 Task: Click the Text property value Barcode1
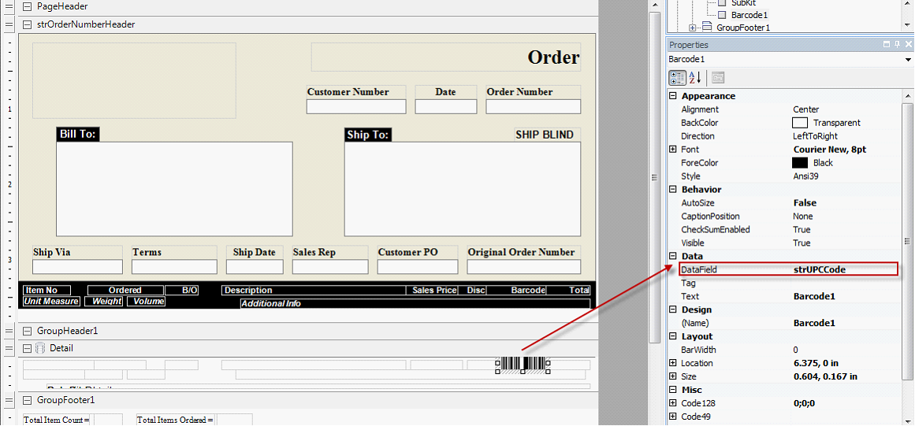tap(814, 297)
